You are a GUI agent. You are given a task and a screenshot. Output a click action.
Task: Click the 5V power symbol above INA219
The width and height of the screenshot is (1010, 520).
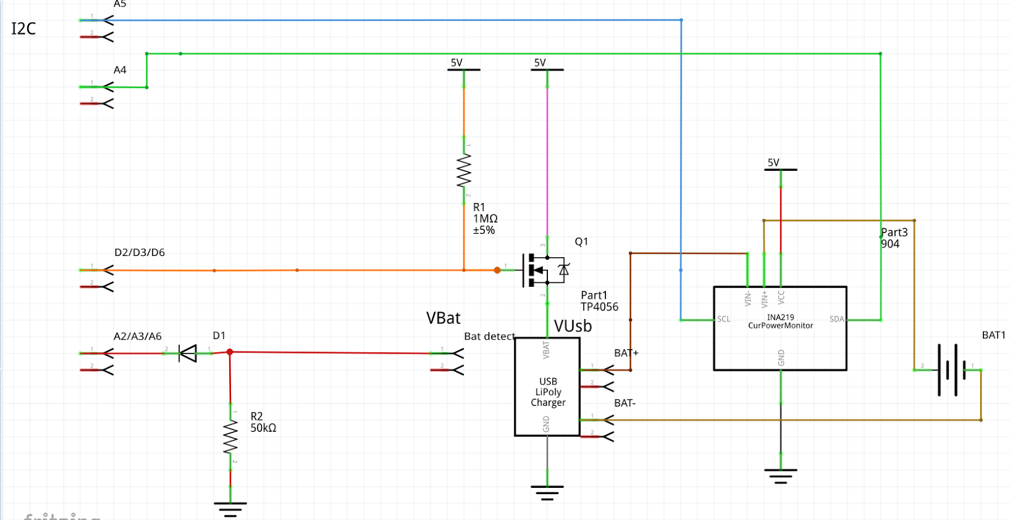(781, 170)
